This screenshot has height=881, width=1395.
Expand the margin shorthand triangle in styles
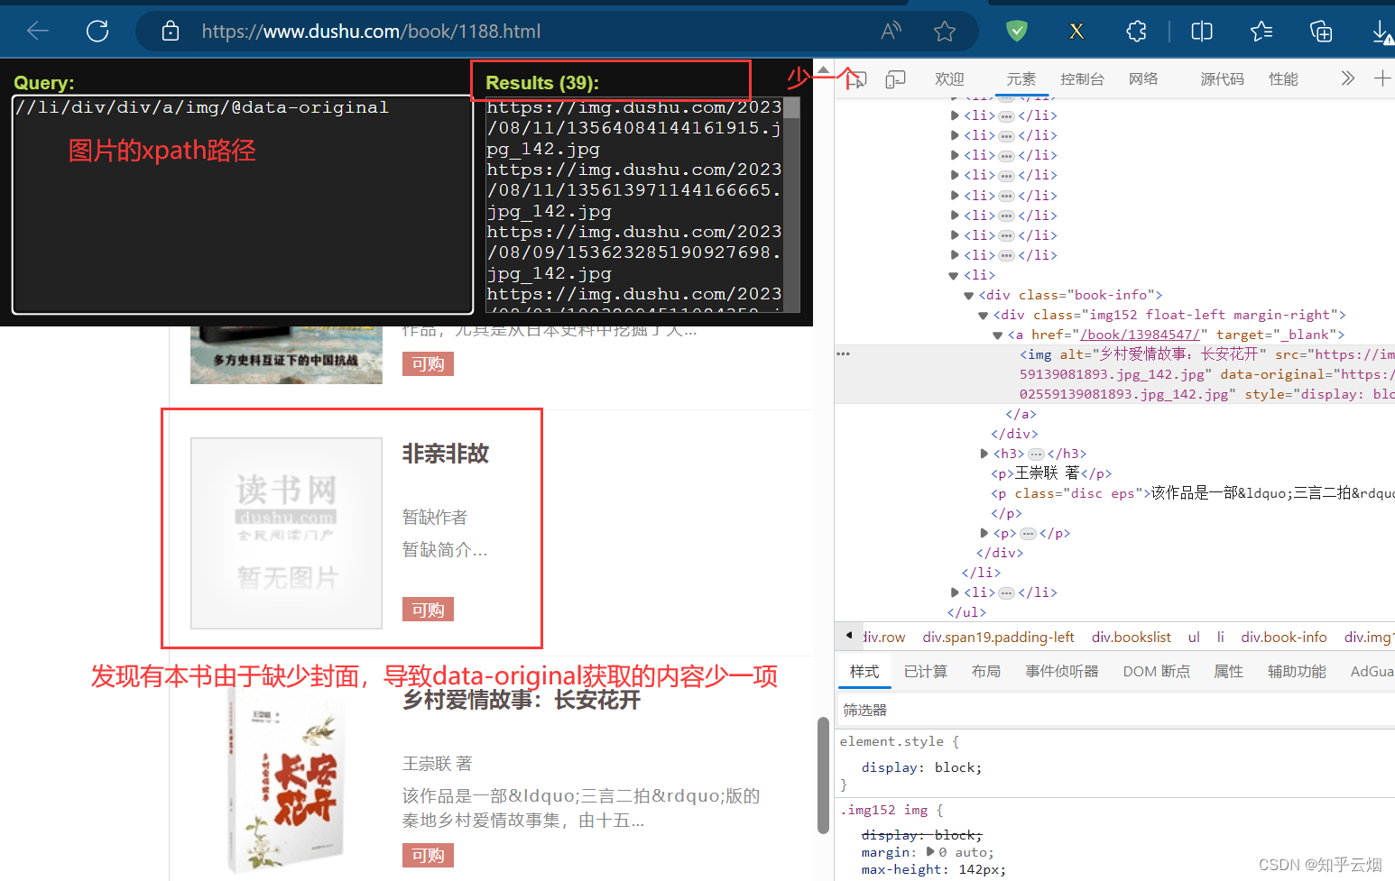point(930,851)
